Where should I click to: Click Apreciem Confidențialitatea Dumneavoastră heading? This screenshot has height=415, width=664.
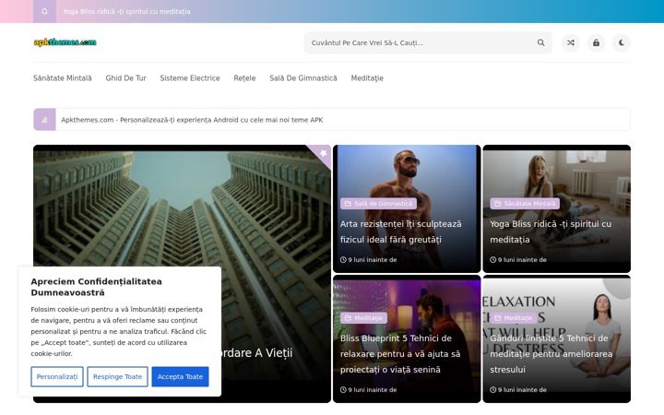pos(97,287)
